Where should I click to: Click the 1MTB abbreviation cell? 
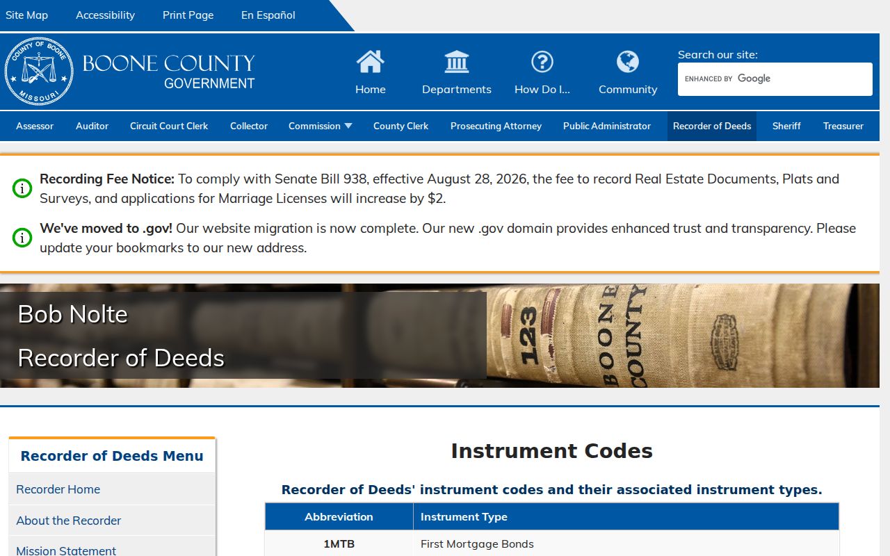(x=339, y=543)
